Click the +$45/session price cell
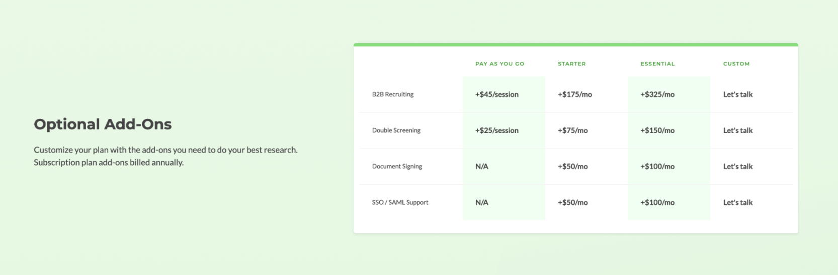Viewport: 838px width, 275px height. click(497, 94)
